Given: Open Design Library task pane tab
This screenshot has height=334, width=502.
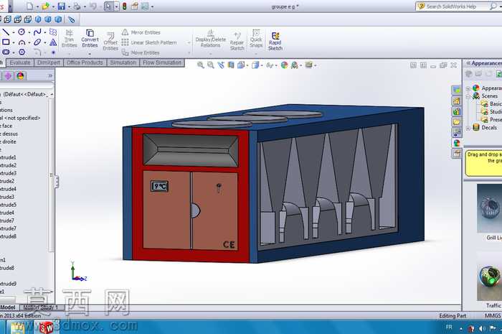Looking at the screenshot, I should 457,111.
